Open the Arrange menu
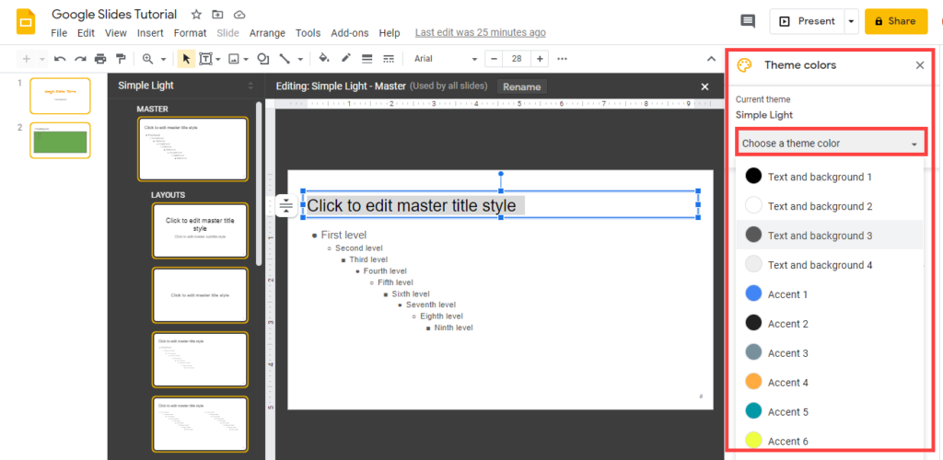This screenshot has width=943, height=460. tap(267, 33)
